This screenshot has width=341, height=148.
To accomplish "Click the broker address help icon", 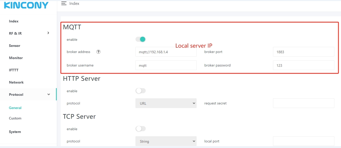I will tap(98, 52).
